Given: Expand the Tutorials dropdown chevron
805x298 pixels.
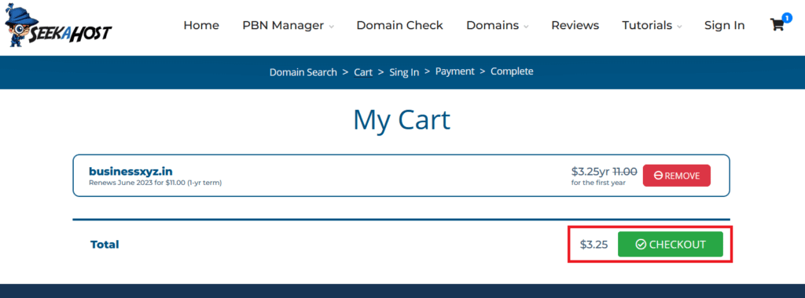Looking at the screenshot, I should point(679,26).
